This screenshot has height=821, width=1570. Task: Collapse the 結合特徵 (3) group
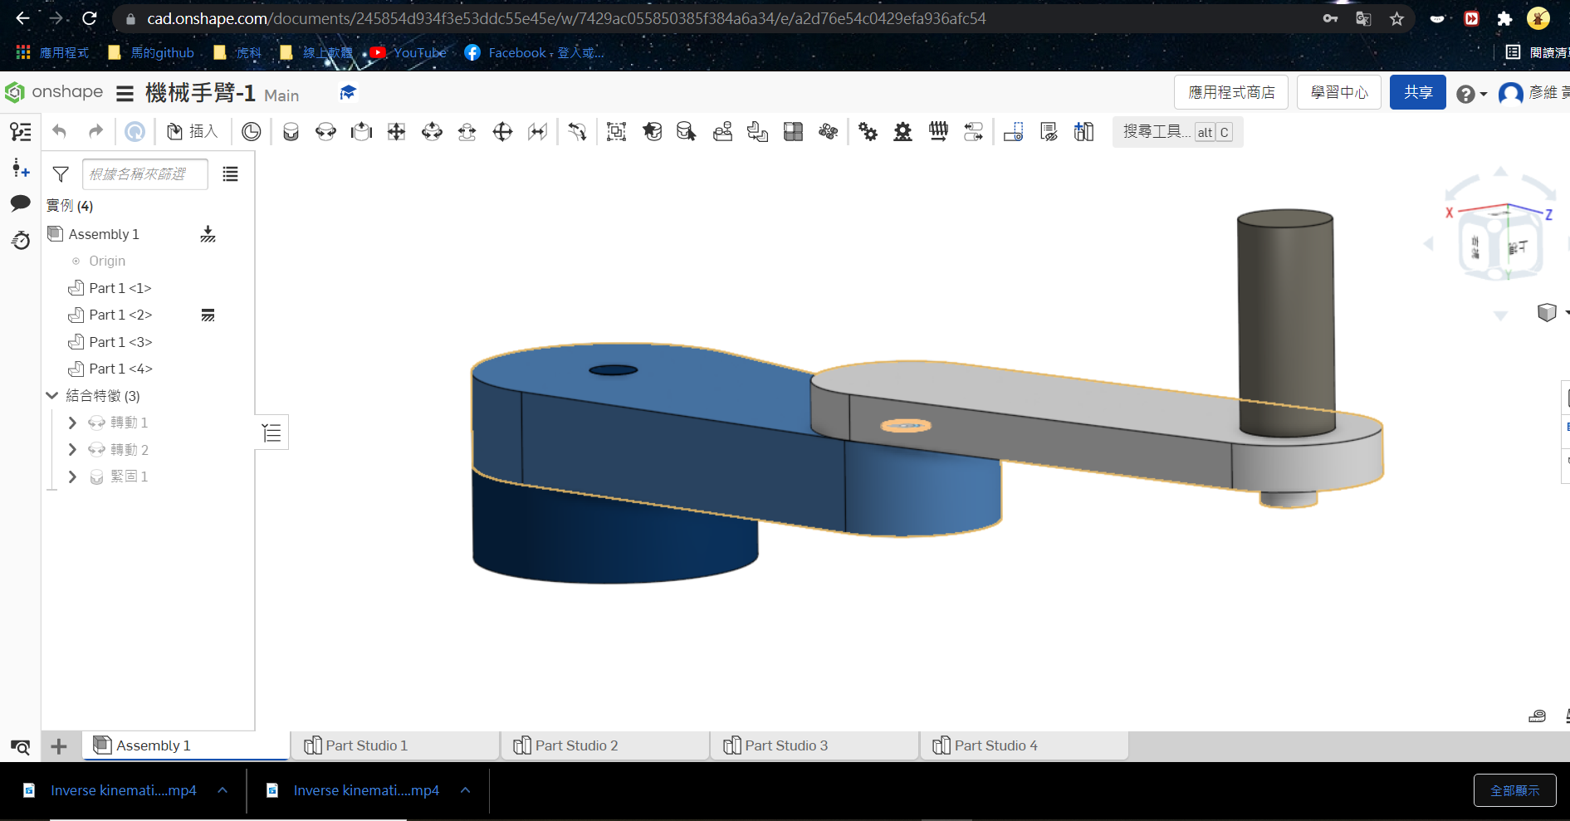(x=52, y=396)
